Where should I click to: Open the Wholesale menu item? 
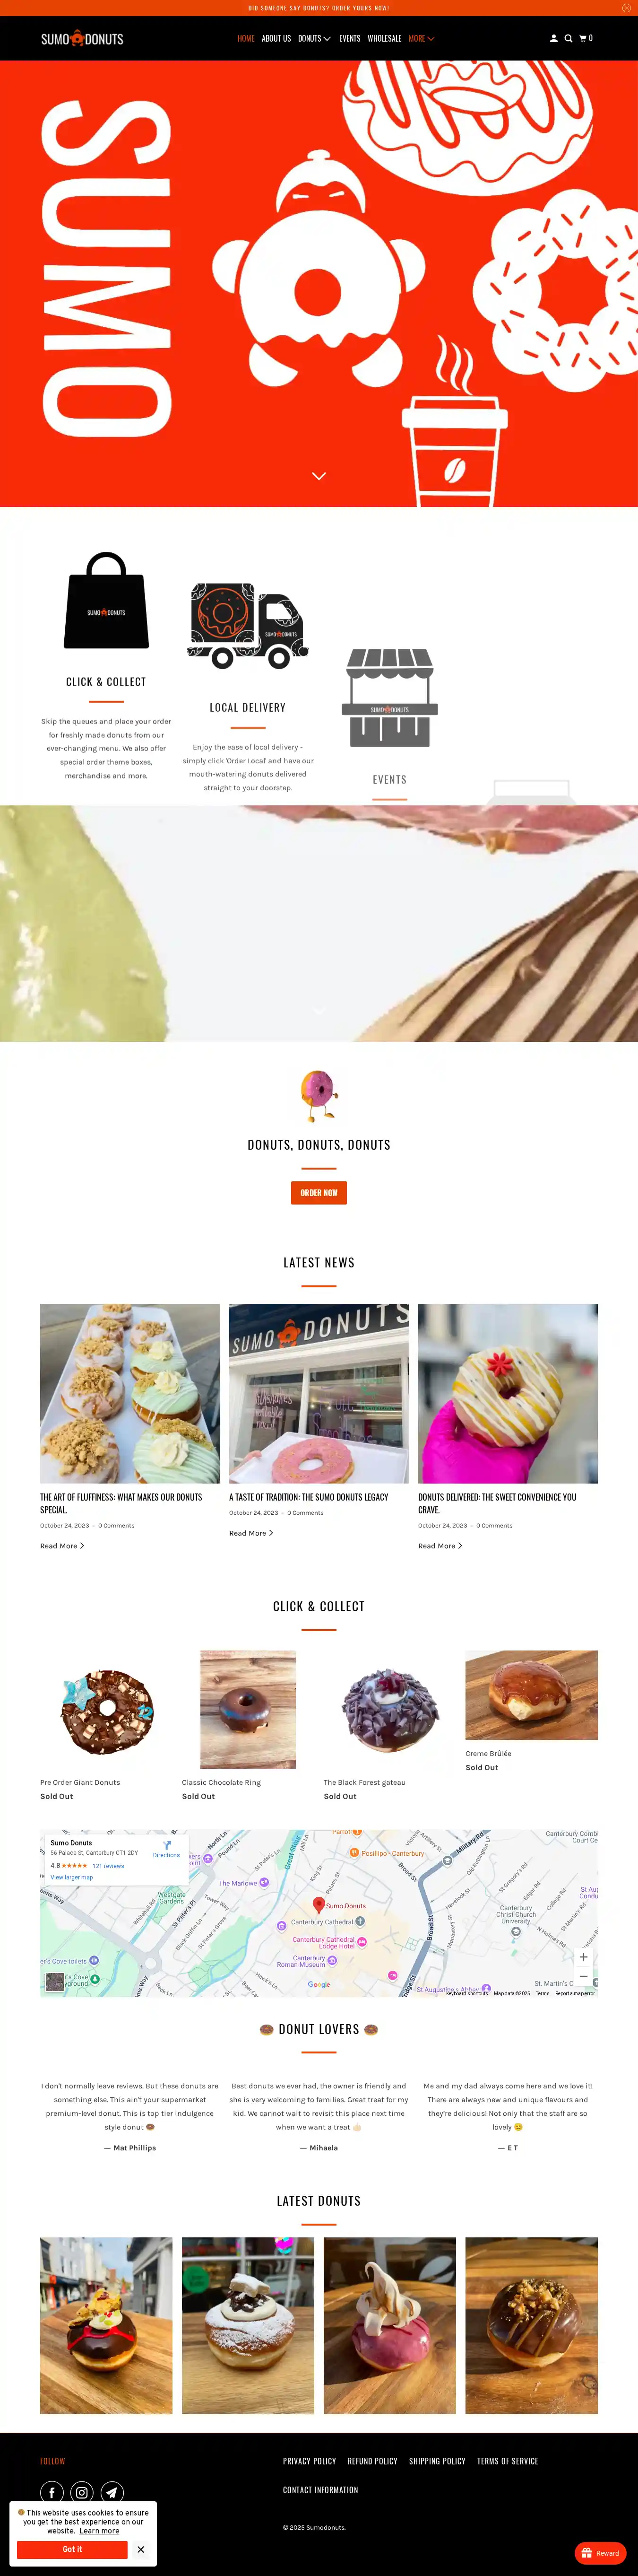pyautogui.click(x=384, y=39)
